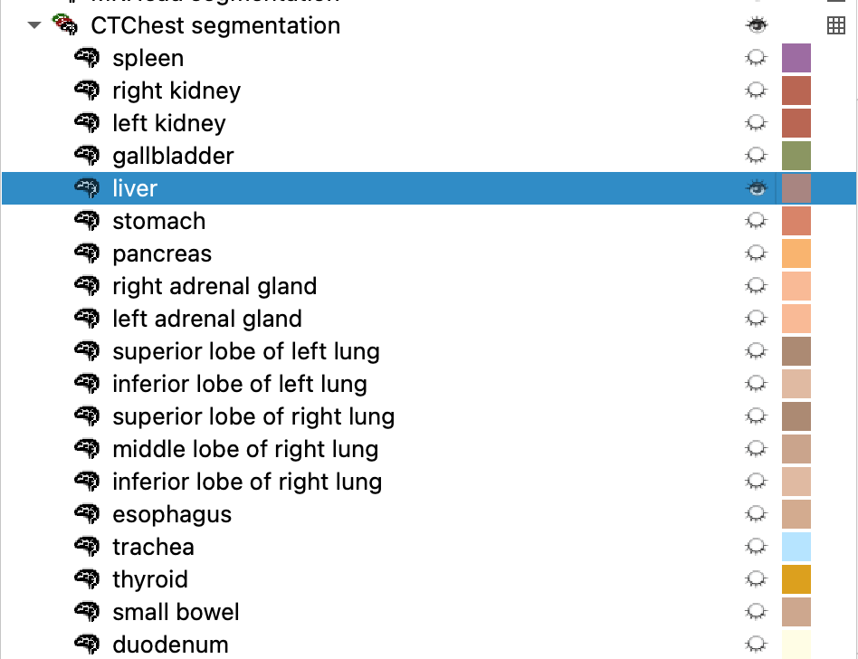Hide the liver segment with its eye icon
Screen dimensions: 858x659
(757, 188)
